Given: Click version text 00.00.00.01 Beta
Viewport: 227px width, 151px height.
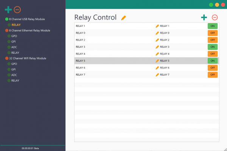Looking at the screenshot, I should point(30,148).
